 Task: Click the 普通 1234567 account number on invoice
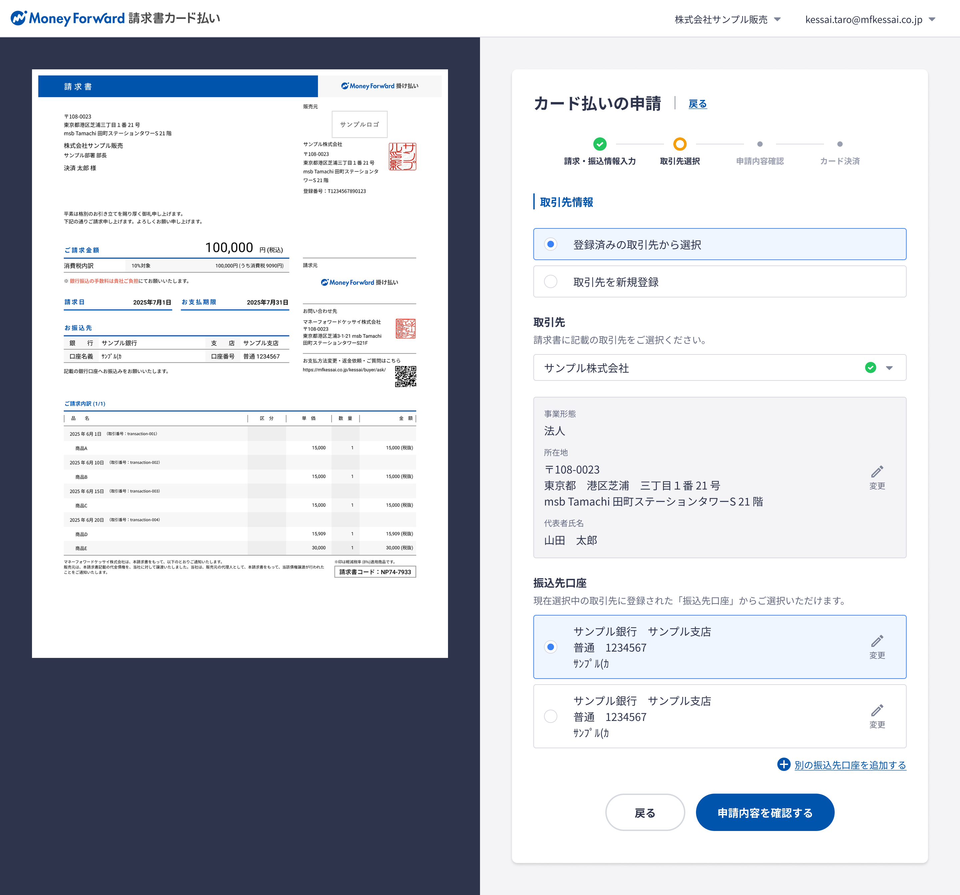(261, 356)
